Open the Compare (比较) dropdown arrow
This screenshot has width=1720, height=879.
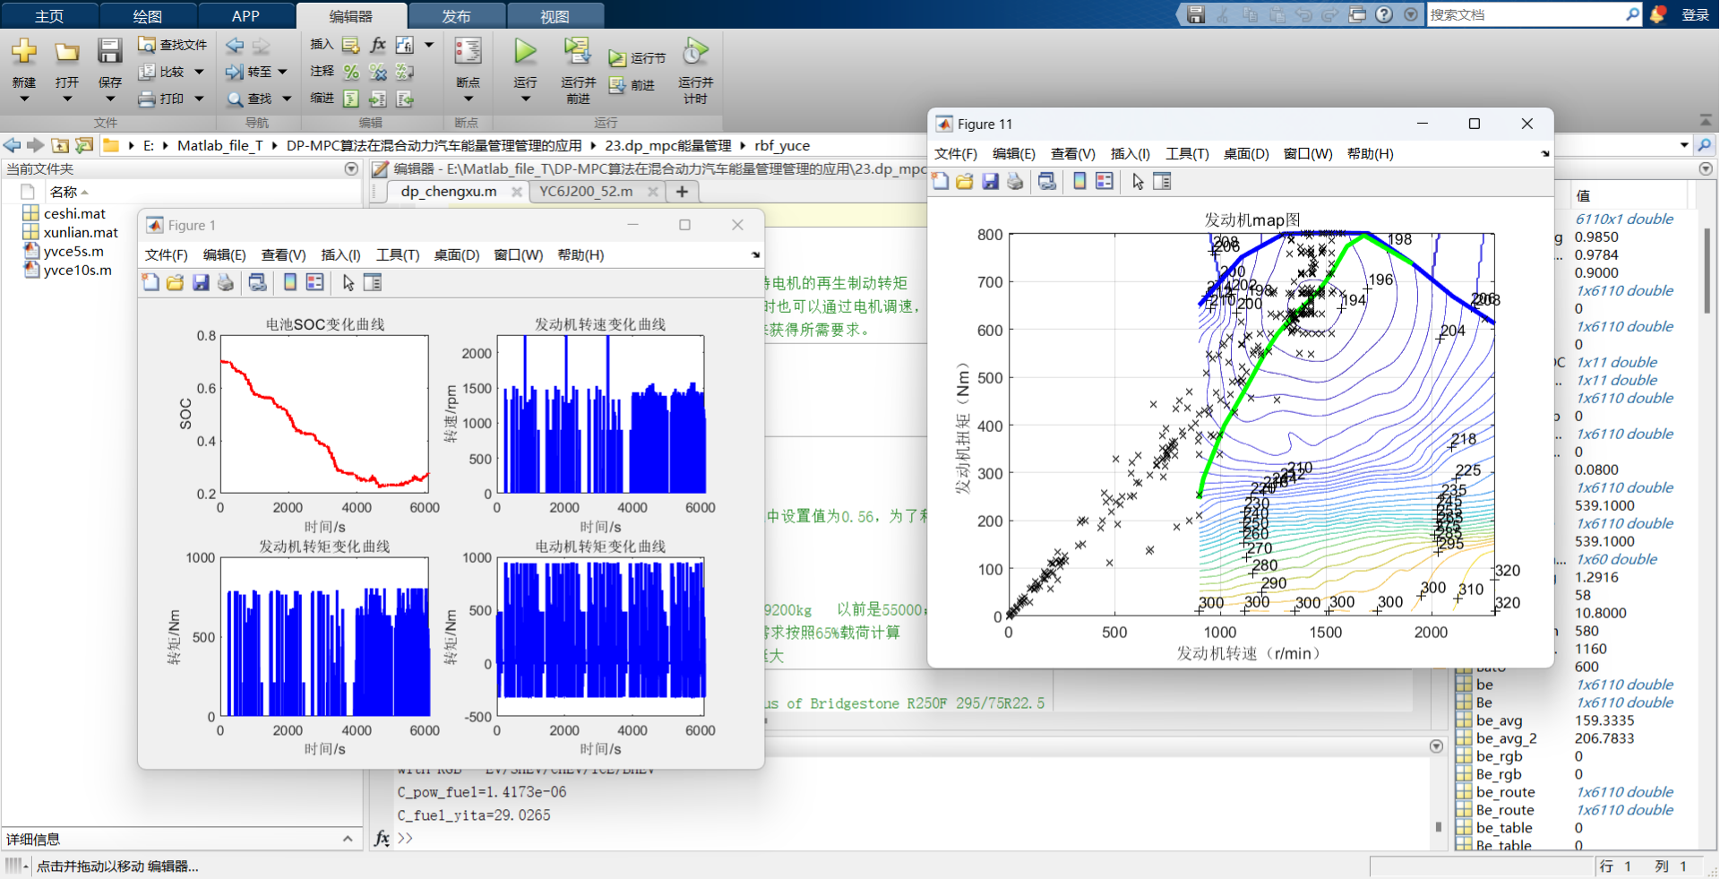tap(199, 72)
